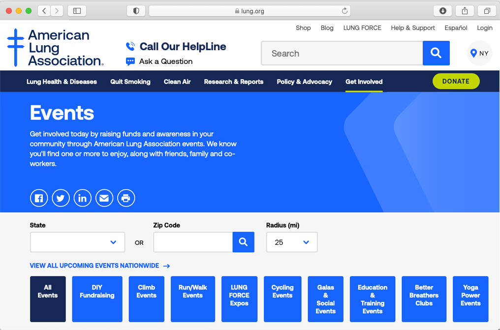Image resolution: width=500 pixels, height=330 pixels.
Task: Click View All Upcoming Events Nationwide
Action: [x=94, y=266]
